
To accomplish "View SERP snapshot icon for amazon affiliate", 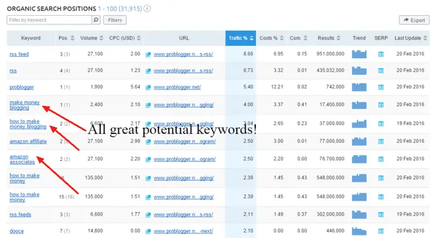I will click(x=381, y=141).
